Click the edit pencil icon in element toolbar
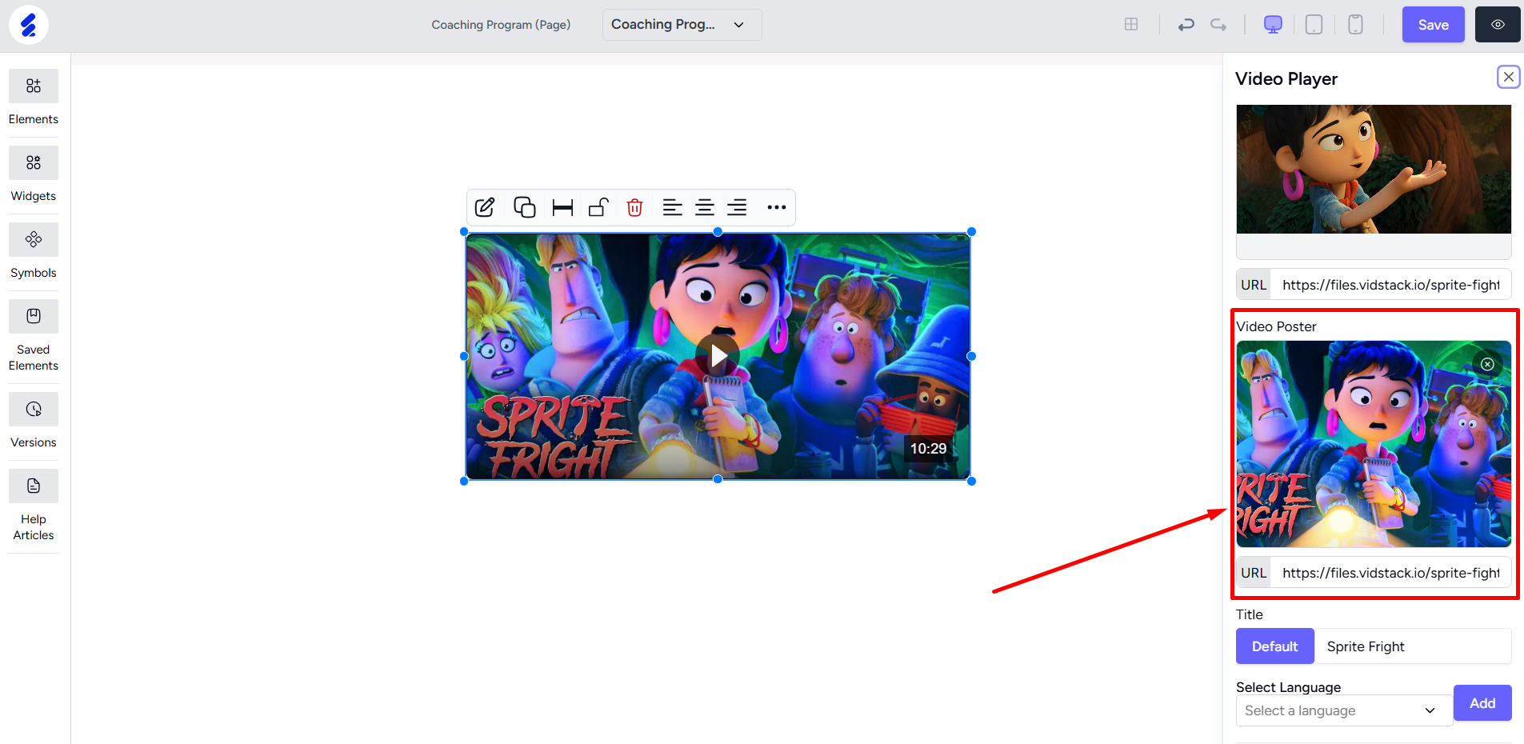This screenshot has width=1524, height=744. coord(485,207)
